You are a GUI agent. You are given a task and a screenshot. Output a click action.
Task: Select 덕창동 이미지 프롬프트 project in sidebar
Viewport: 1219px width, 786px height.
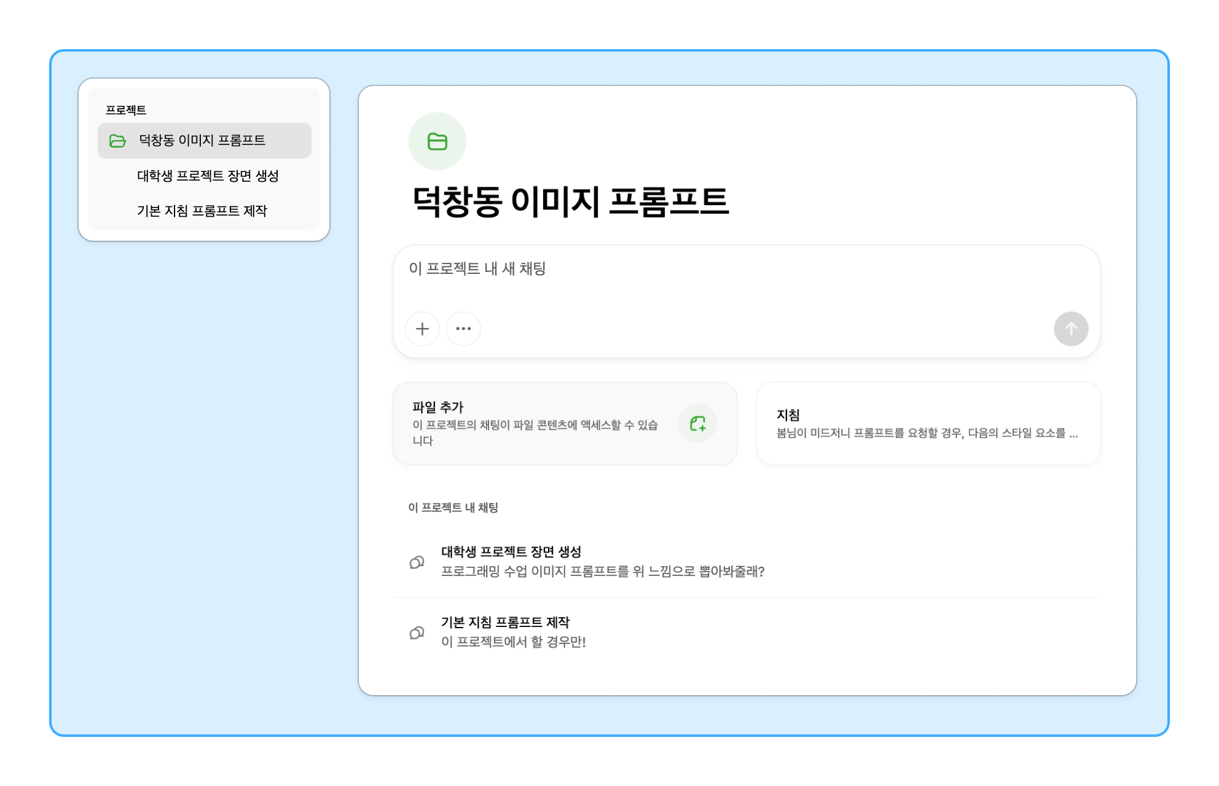pyautogui.click(x=202, y=141)
